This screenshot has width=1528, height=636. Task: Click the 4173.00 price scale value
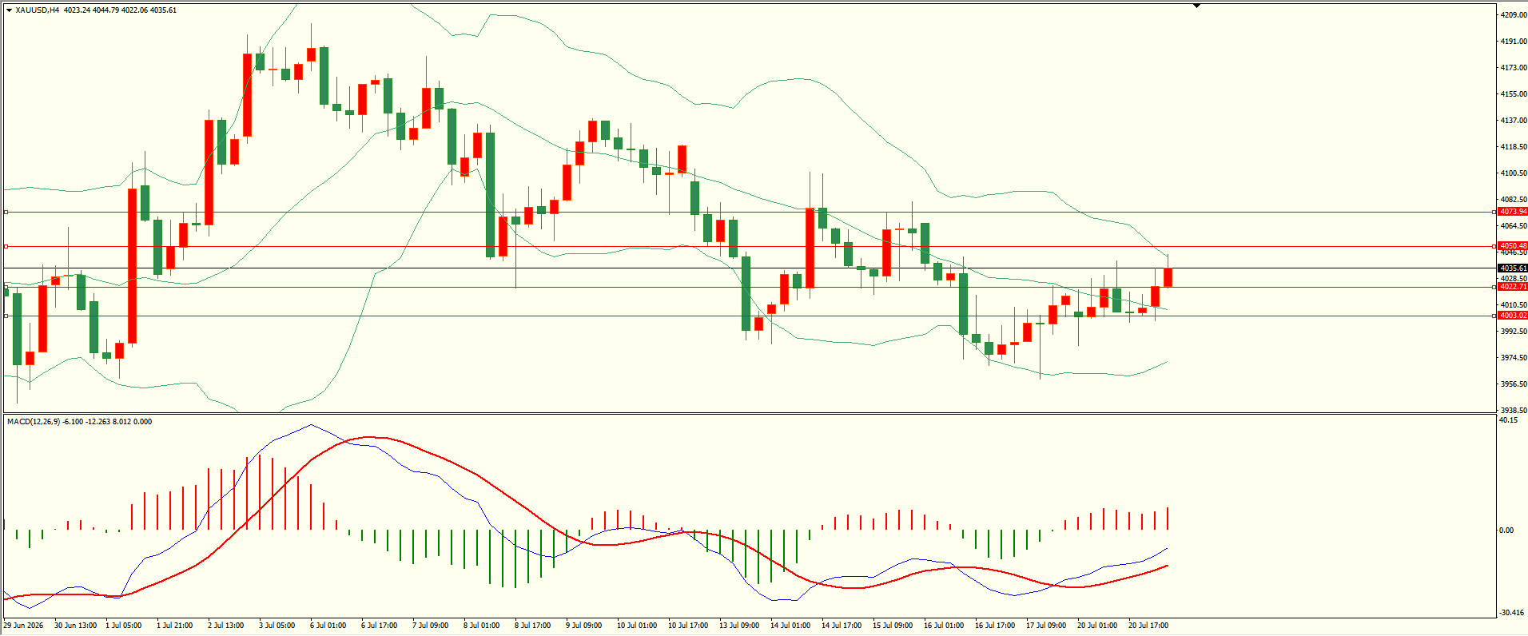click(1514, 68)
